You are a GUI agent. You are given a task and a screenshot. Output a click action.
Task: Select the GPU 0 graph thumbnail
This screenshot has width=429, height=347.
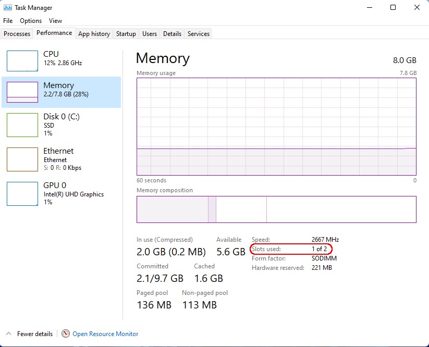(22, 194)
